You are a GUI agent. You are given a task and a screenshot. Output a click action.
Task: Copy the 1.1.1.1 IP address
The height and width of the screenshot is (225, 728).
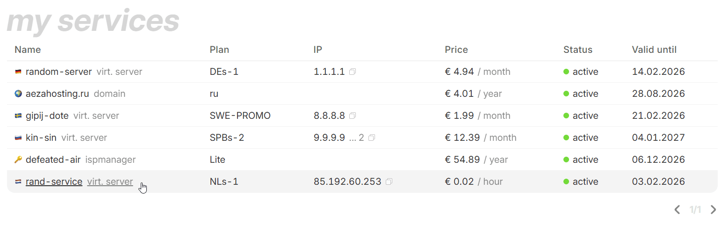pos(353,72)
